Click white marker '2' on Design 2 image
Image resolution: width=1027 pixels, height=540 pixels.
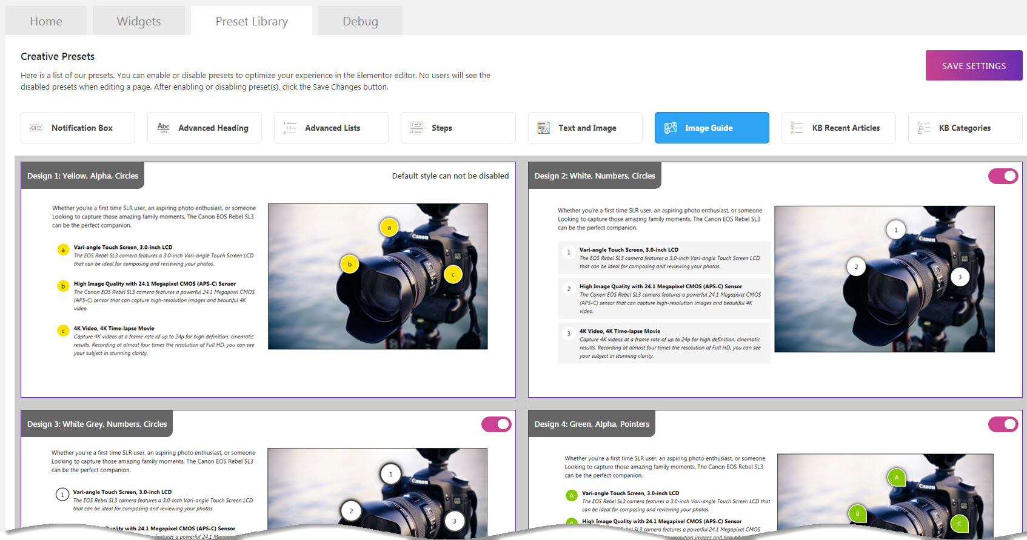pos(856,266)
